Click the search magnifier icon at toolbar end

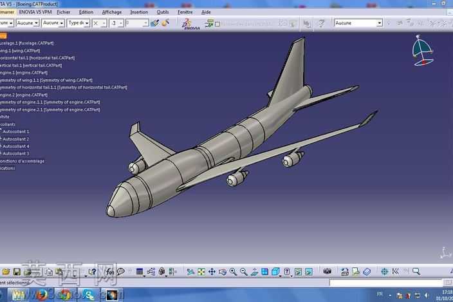click(x=416, y=271)
